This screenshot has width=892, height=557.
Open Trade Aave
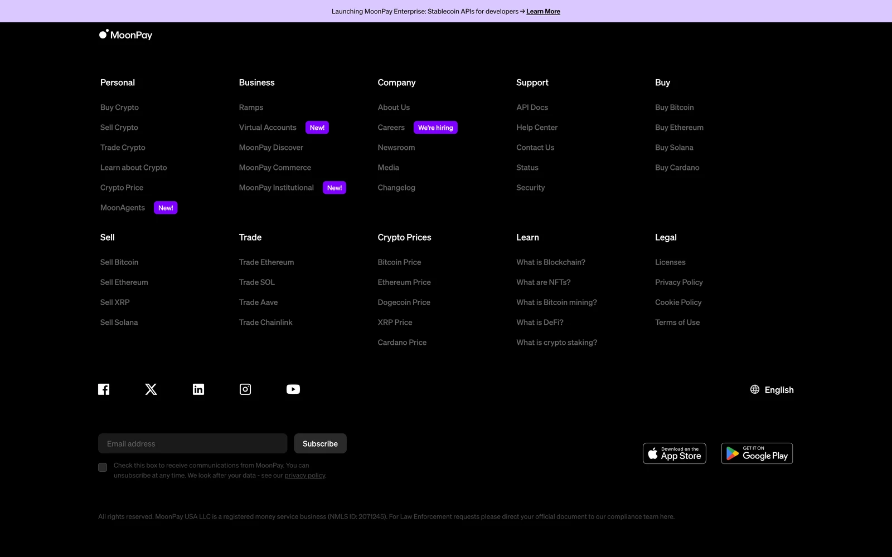[x=258, y=302]
